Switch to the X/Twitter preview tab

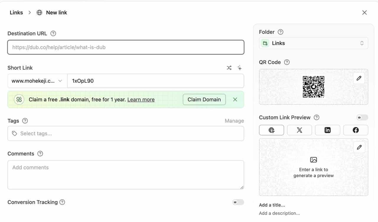pyautogui.click(x=299, y=130)
